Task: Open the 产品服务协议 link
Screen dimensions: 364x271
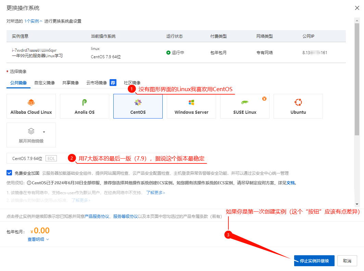Action: click(97, 217)
